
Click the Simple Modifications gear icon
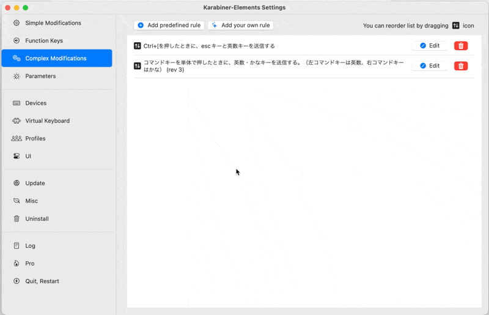coord(17,23)
